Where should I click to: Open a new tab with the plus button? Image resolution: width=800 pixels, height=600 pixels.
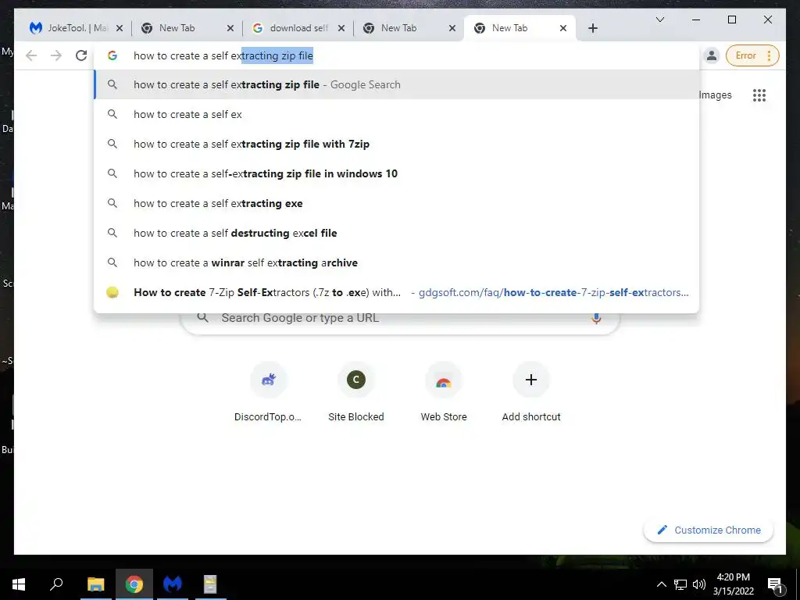[592, 28]
